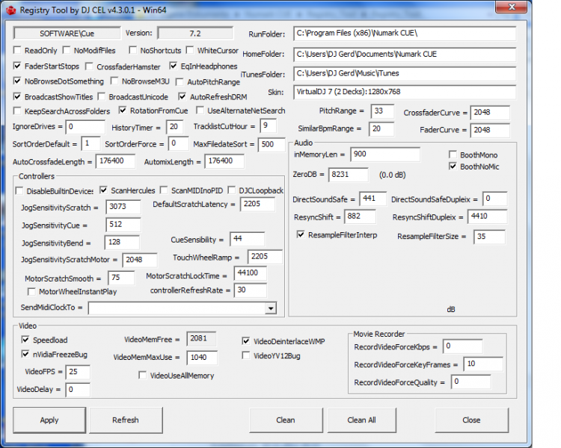
Task: Click the CrossfaderCurve value field
Action: (x=490, y=113)
